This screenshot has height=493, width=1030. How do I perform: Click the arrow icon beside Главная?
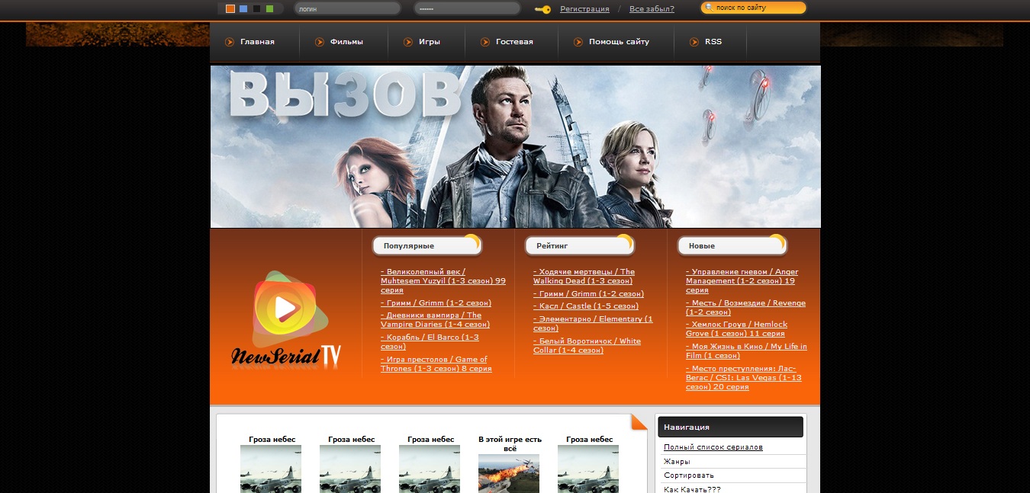[x=230, y=42]
